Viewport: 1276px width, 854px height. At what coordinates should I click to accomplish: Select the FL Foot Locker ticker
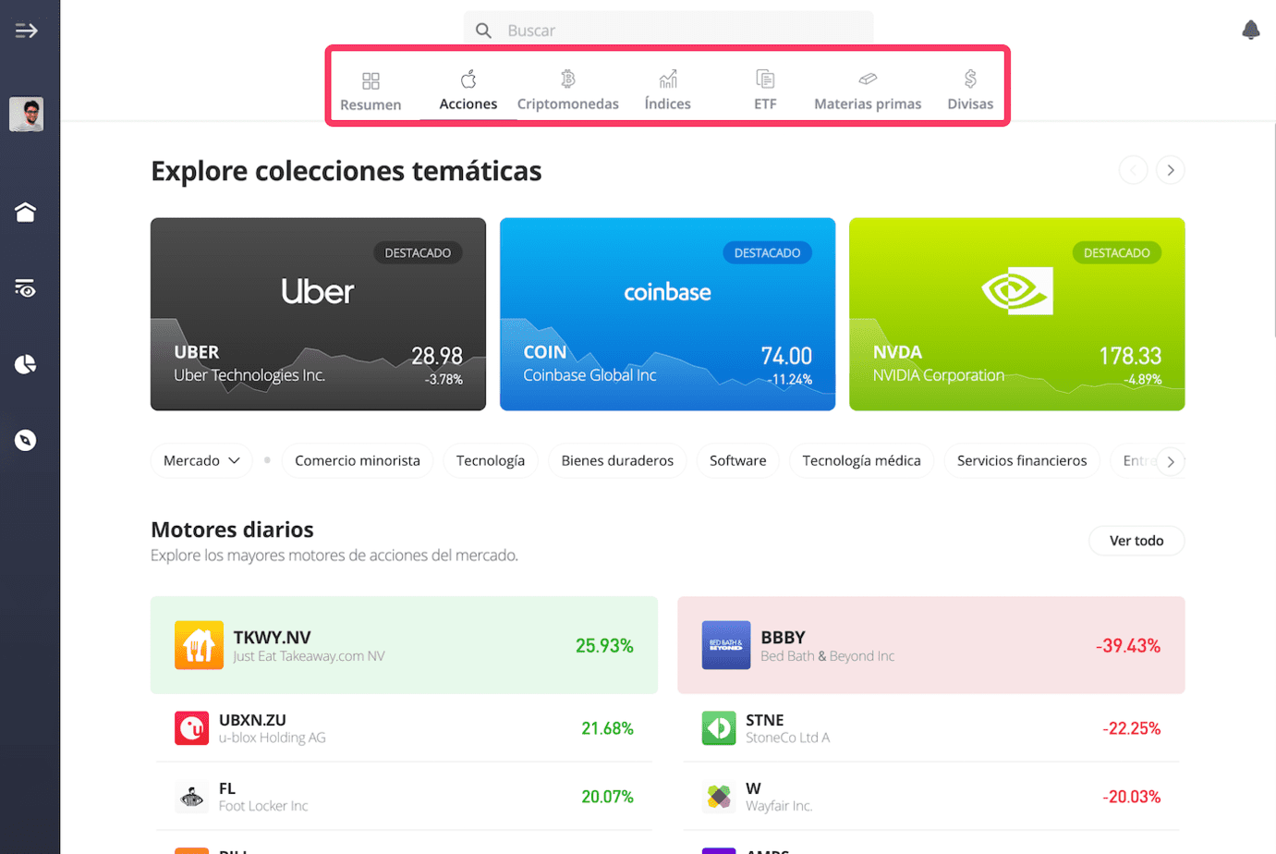pos(227,788)
